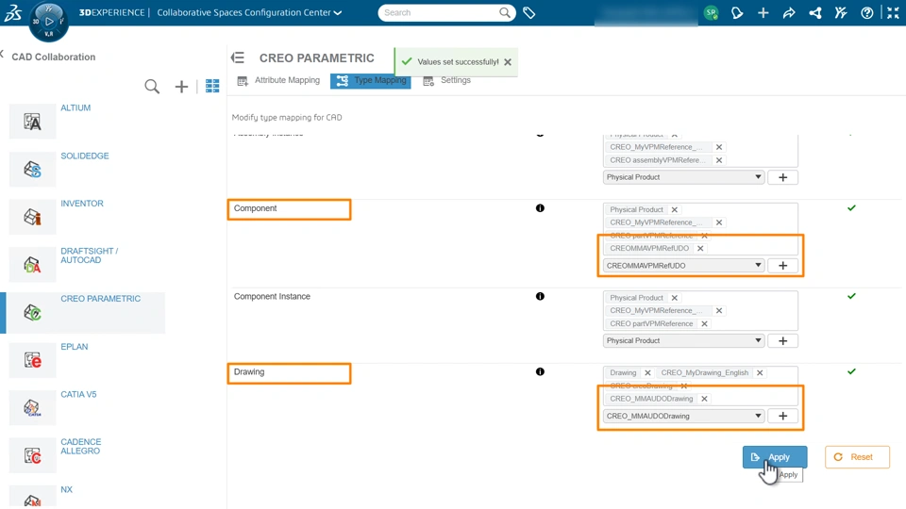The image size is (906, 509).
Task: Remove Physical Product tag from Component Instance
Action: pos(674,298)
